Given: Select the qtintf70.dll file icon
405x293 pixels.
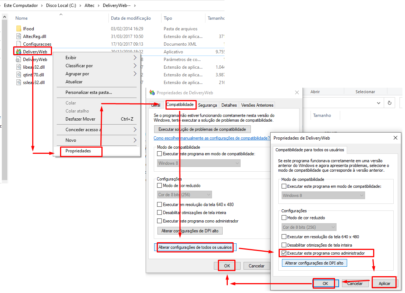Looking at the screenshot, I should (19, 75).
